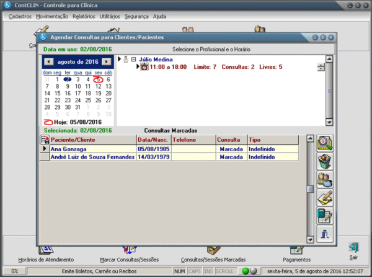Screen dimensions: 372x277
Task: Click the calculator icon in side toolbar
Action: tap(325, 216)
